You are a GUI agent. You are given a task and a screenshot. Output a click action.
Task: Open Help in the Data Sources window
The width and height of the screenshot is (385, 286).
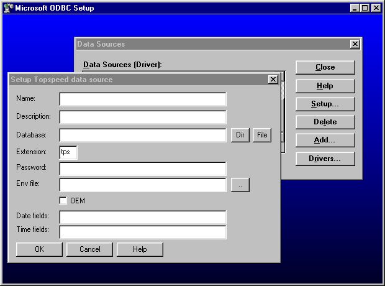coord(325,86)
